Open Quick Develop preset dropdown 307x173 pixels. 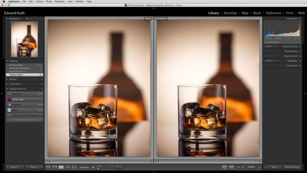(272, 46)
